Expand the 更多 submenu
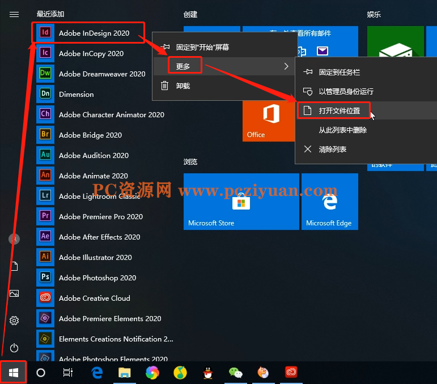Image resolution: width=437 pixels, height=384 pixels. [x=225, y=66]
